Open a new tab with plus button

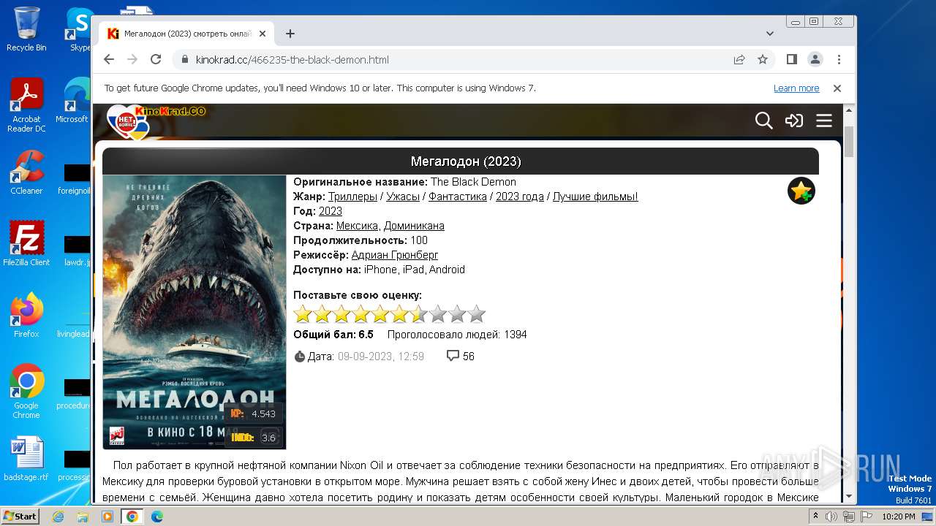(290, 34)
